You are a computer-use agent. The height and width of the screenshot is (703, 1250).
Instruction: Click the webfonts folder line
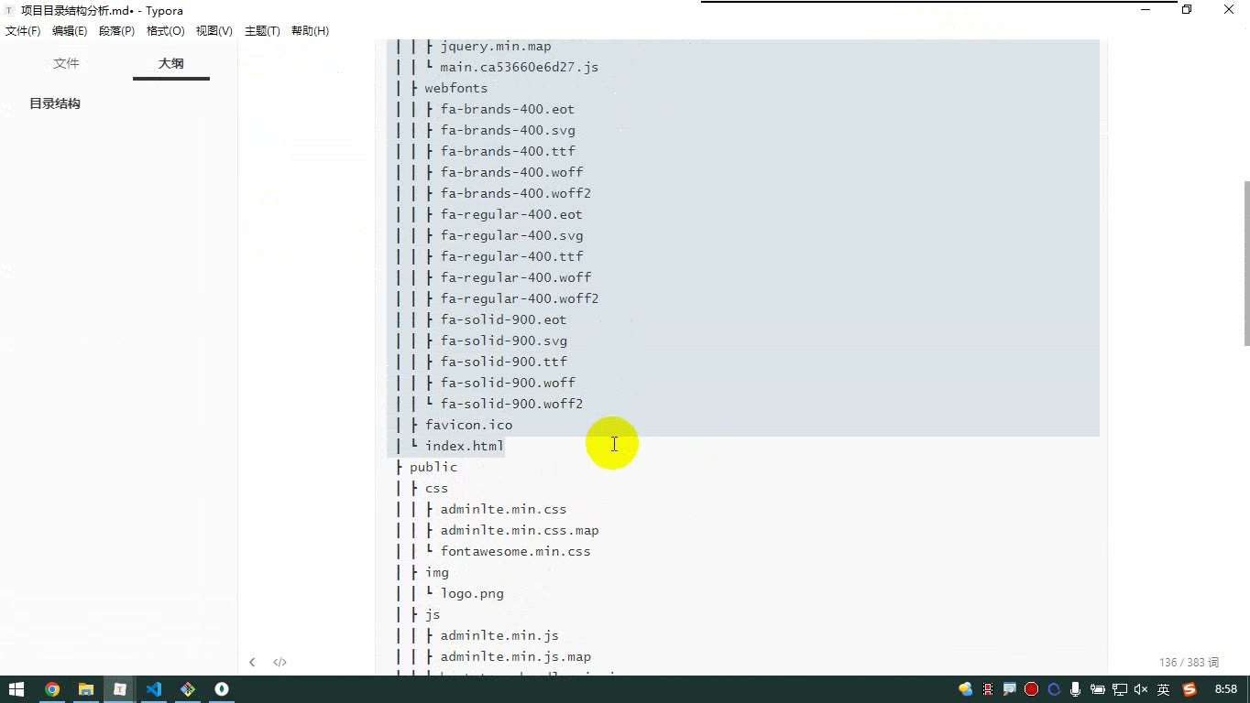point(456,88)
